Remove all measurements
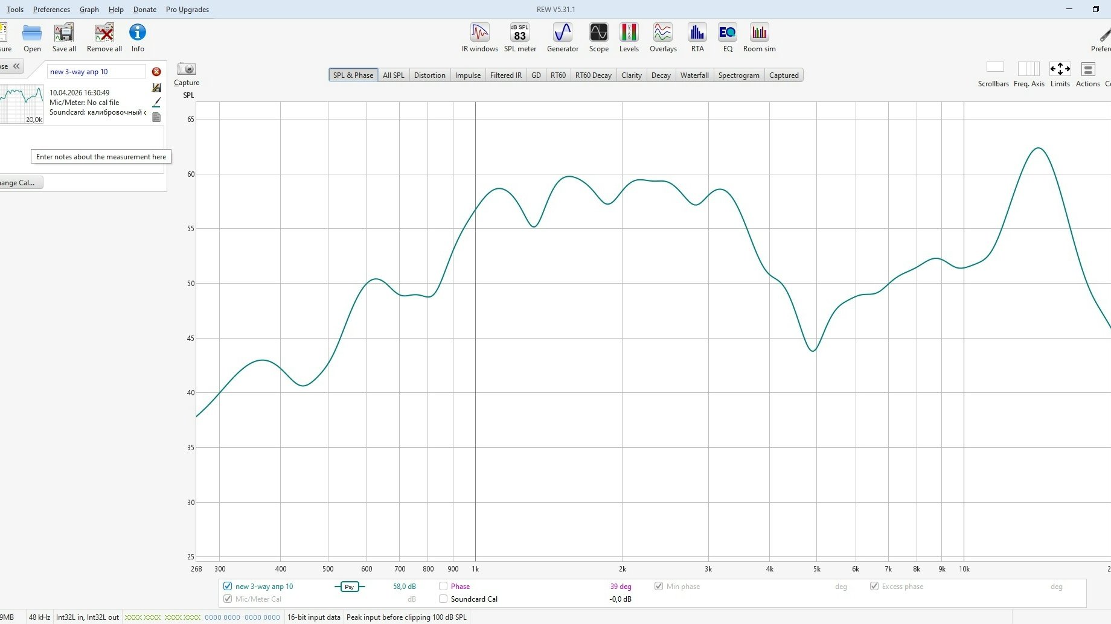This screenshot has height=624, width=1111. point(104,37)
